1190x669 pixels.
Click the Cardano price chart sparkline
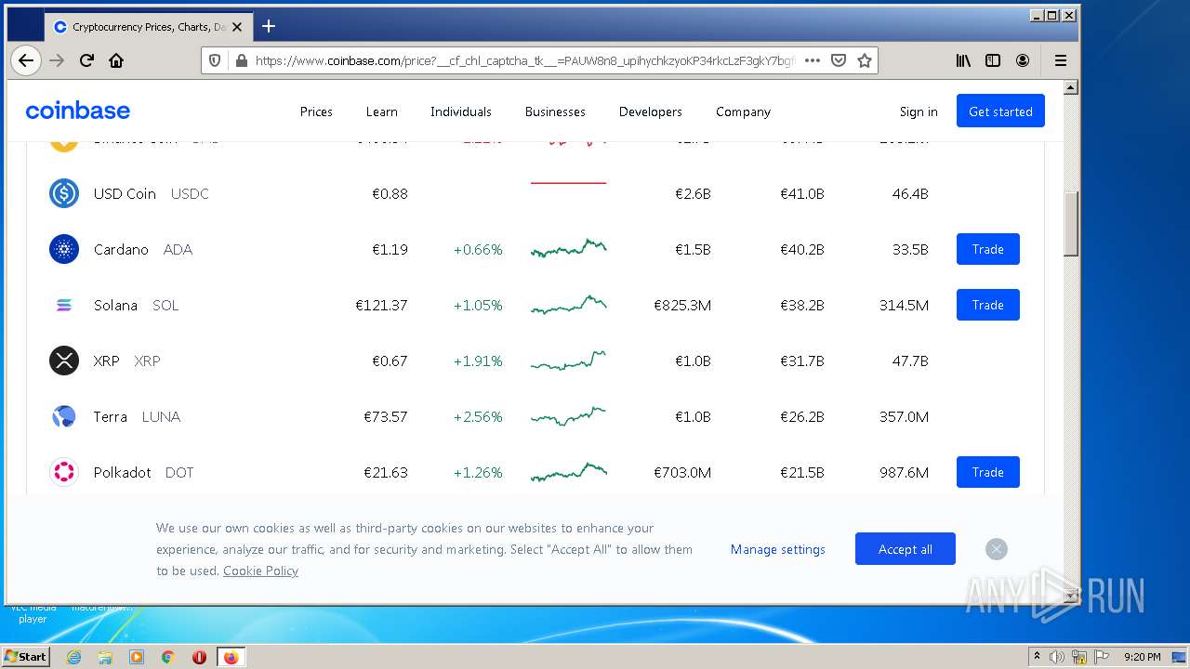569,248
